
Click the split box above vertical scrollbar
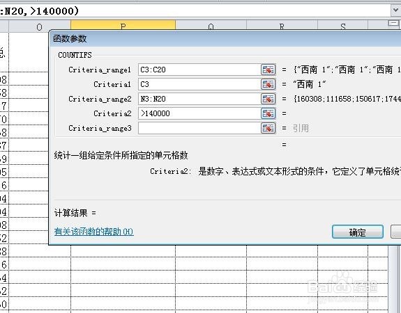393,24
